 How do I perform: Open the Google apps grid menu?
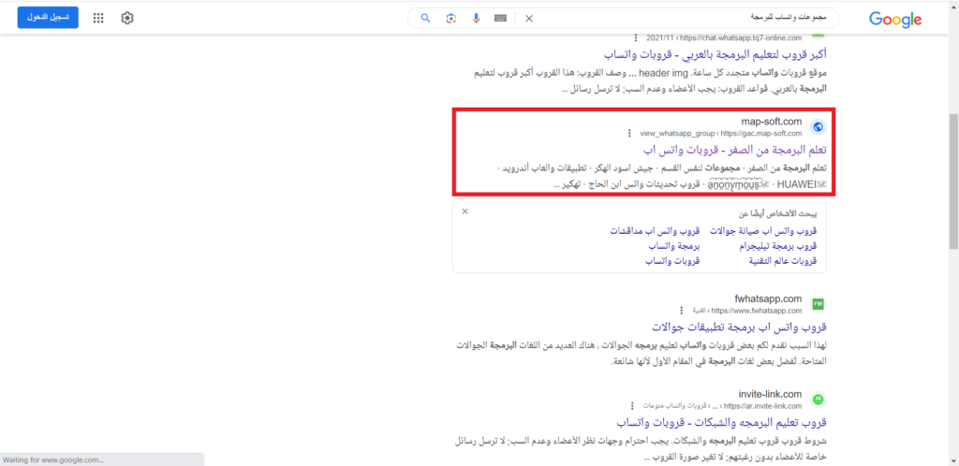(x=97, y=19)
